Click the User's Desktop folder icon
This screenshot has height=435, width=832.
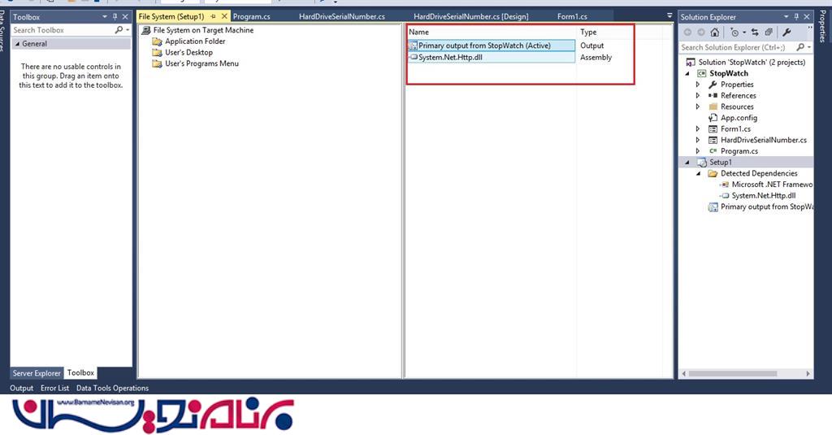pyautogui.click(x=157, y=53)
